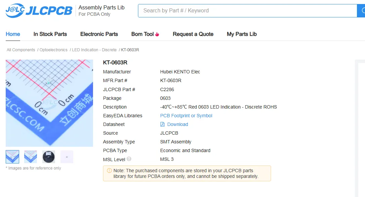Open Request a Quote
The height and width of the screenshot is (197, 365).
click(193, 34)
